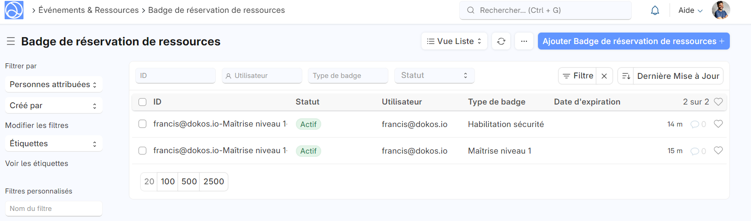
Task: Click Actif status in Habilitation sécurité row
Action: (x=308, y=124)
